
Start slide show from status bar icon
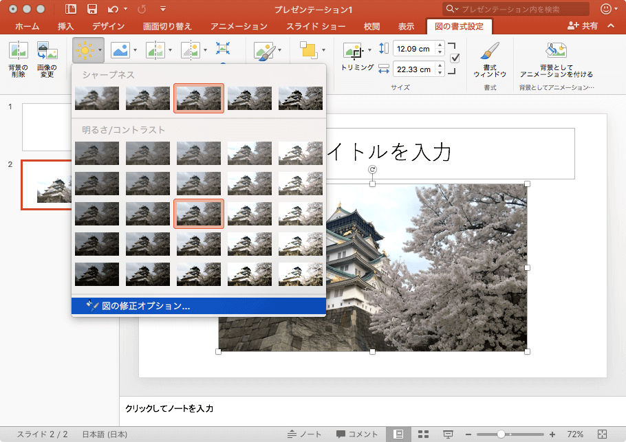[x=448, y=434]
